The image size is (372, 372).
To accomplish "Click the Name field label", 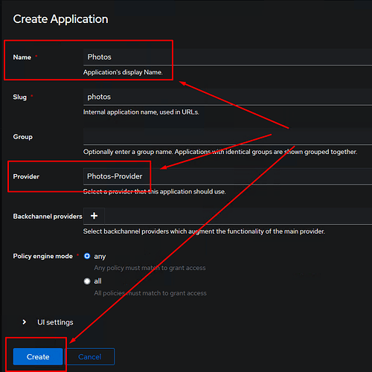I will pos(22,57).
